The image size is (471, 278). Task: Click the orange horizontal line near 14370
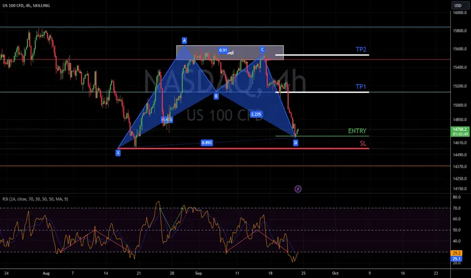coord(225,166)
